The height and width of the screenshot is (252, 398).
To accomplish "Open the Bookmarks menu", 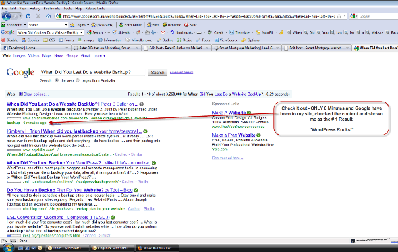I will point(52,9).
